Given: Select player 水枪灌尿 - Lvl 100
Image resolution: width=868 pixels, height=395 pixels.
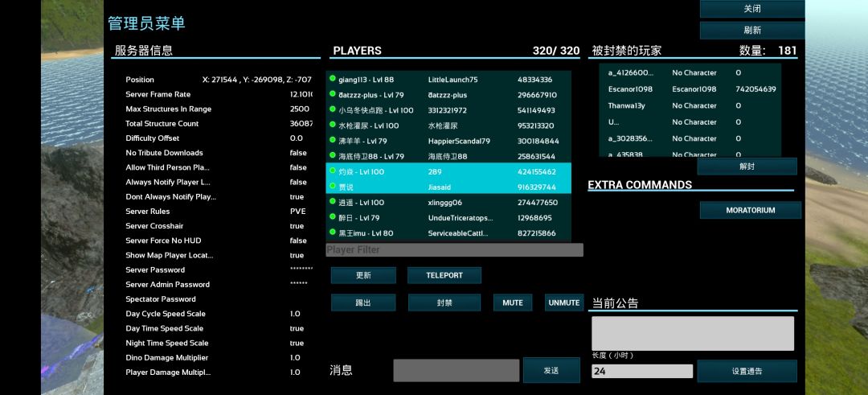Looking at the screenshot, I should click(448, 125).
